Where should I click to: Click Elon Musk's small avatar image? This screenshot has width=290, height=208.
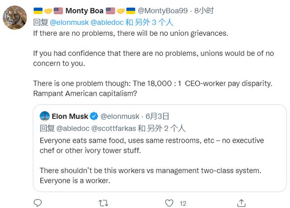(44, 116)
